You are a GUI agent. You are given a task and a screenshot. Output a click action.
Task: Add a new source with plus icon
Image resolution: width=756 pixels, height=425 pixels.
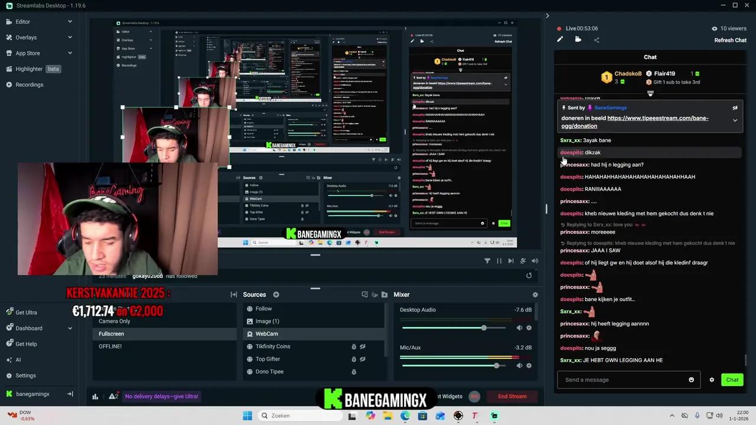click(276, 295)
